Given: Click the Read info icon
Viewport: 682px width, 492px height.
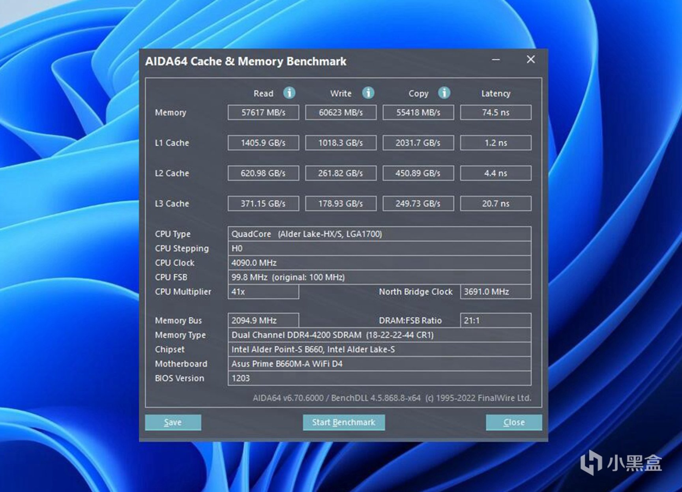Looking at the screenshot, I should (289, 93).
